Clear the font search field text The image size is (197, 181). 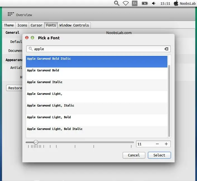click(166, 49)
